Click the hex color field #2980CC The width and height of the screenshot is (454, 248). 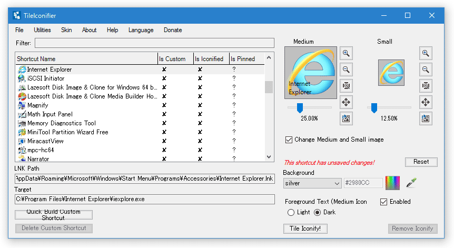pyautogui.click(x=363, y=183)
